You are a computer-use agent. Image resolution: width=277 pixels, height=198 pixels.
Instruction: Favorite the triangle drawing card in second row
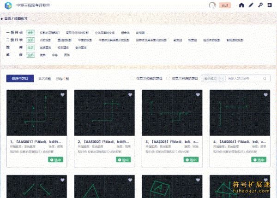(x=130, y=180)
